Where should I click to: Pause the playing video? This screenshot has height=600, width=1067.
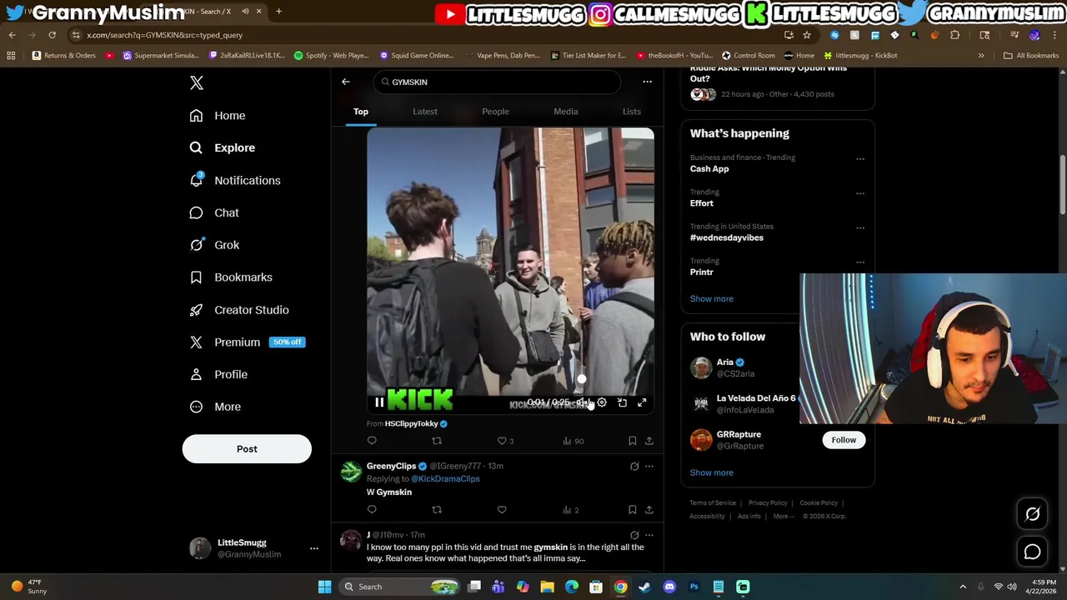[379, 402]
